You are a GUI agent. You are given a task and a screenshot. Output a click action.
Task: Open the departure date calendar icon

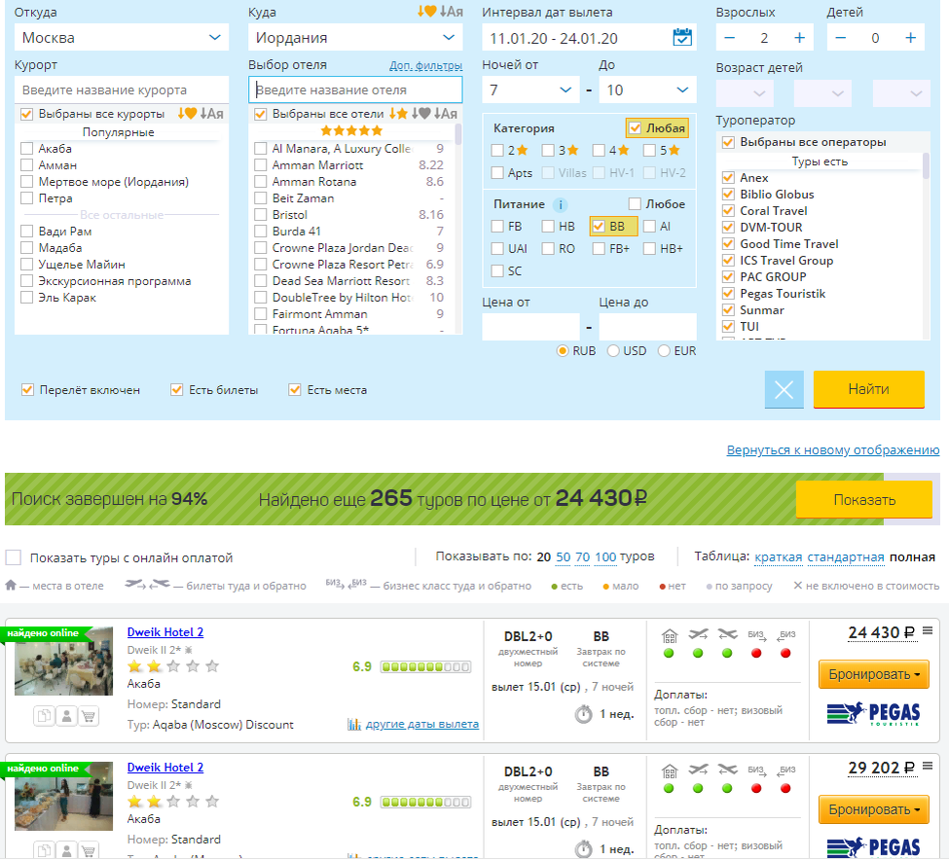click(682, 38)
